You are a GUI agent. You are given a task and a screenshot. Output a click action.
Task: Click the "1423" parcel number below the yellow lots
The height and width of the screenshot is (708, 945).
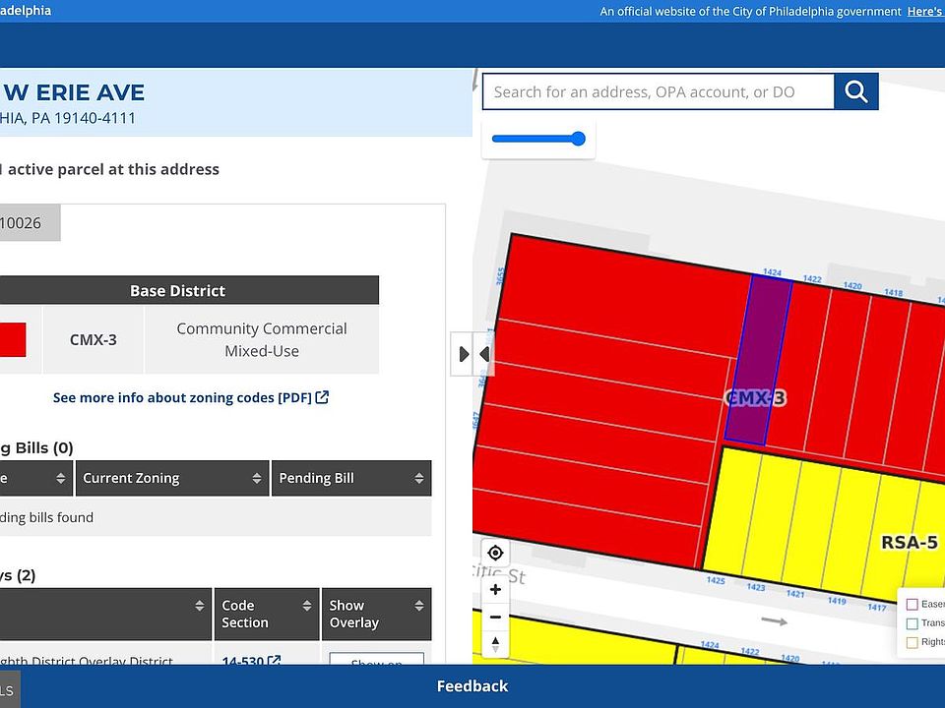756,587
